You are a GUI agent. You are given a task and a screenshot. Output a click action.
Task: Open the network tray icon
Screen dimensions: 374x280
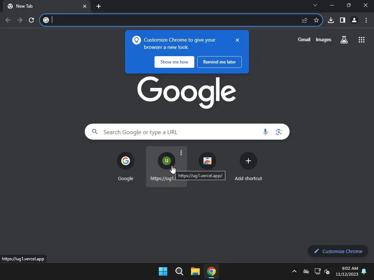(x=317, y=271)
